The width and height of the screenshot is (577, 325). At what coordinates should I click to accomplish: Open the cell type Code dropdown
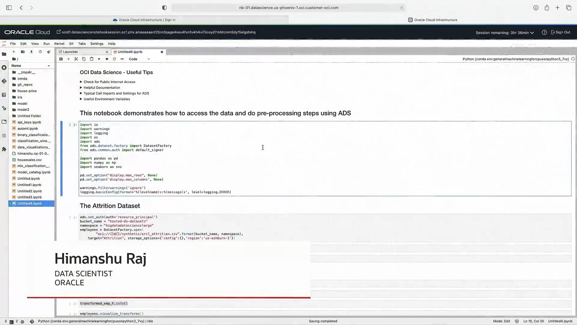point(139,59)
